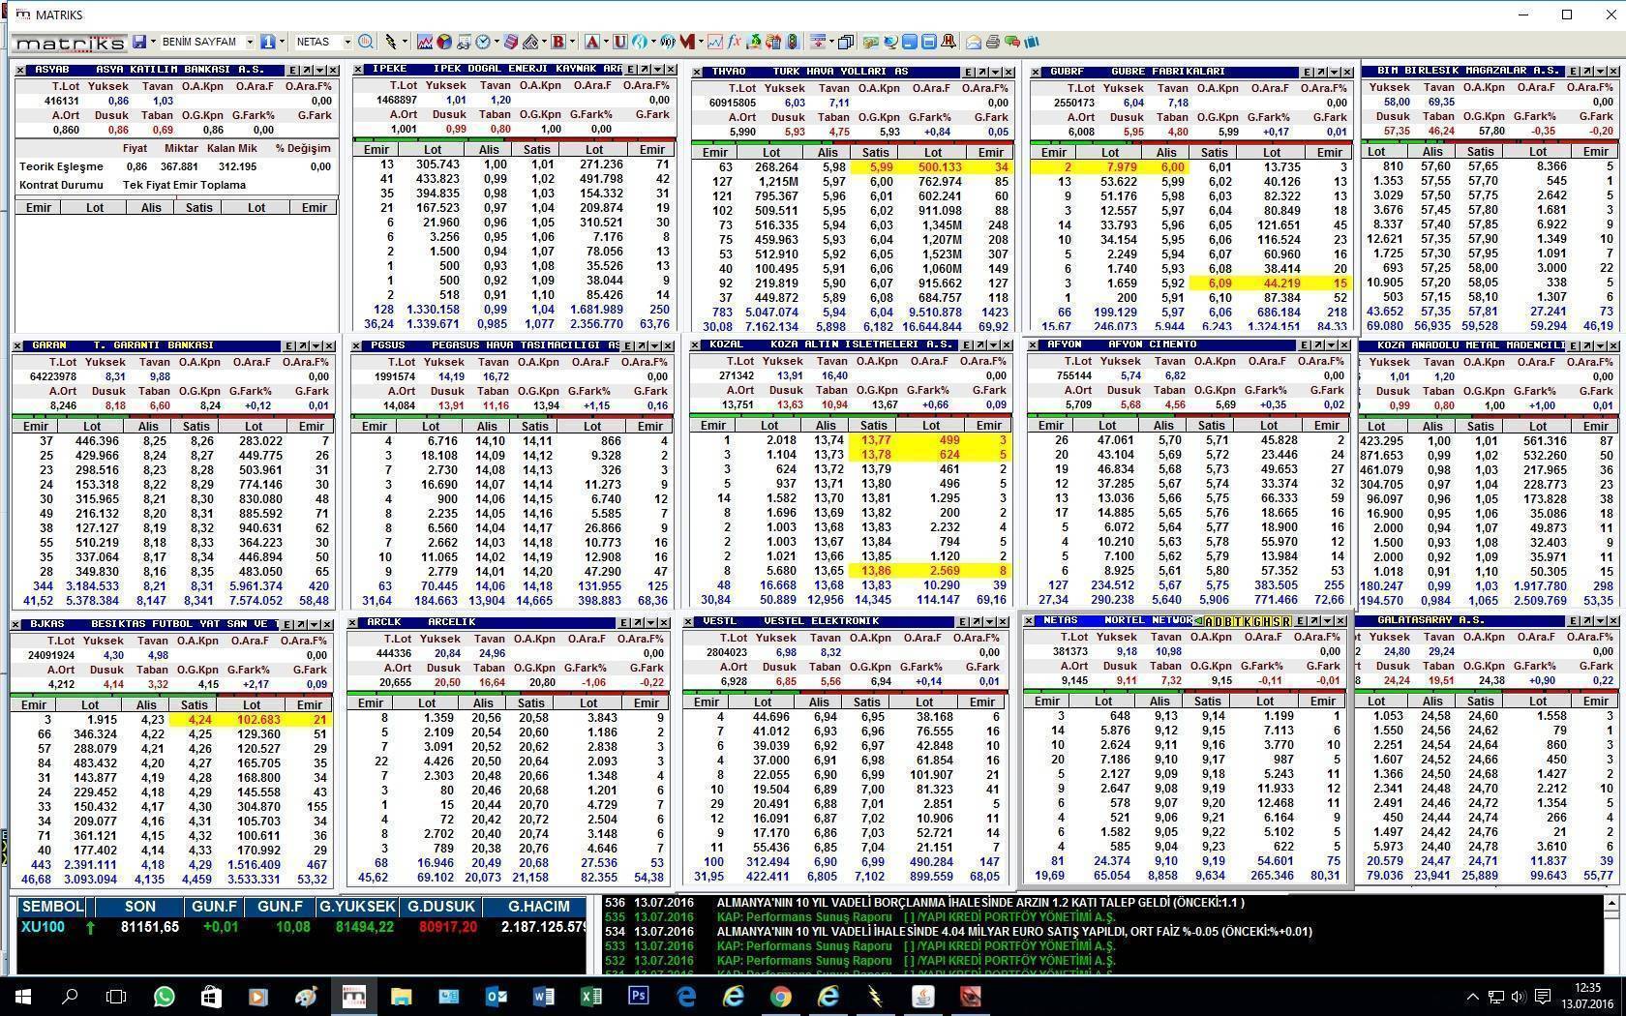Open the NETAS symbol dropdown
The width and height of the screenshot is (1626, 1016).
(346, 42)
